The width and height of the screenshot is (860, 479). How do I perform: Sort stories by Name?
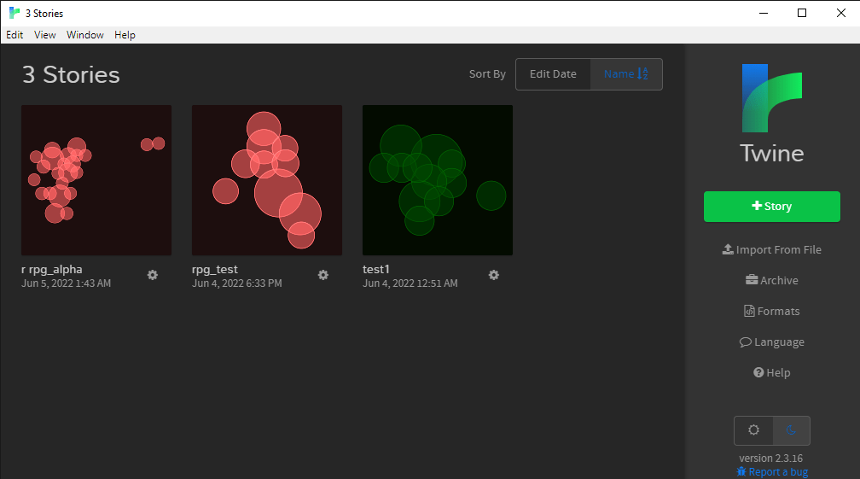[x=626, y=74]
